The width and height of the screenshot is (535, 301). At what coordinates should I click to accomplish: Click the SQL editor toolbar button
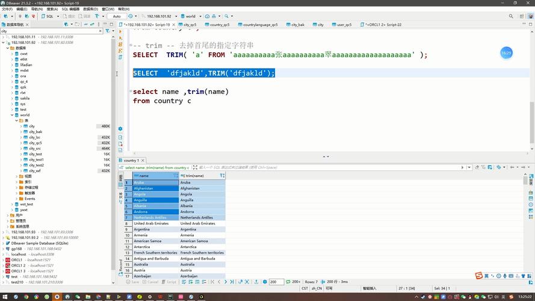pos(48,16)
